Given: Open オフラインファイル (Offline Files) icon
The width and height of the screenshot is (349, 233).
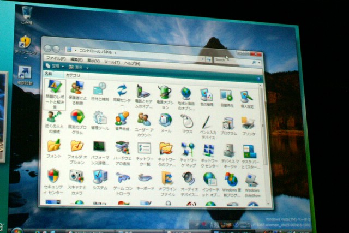Looking at the screenshot, I should point(167,184).
